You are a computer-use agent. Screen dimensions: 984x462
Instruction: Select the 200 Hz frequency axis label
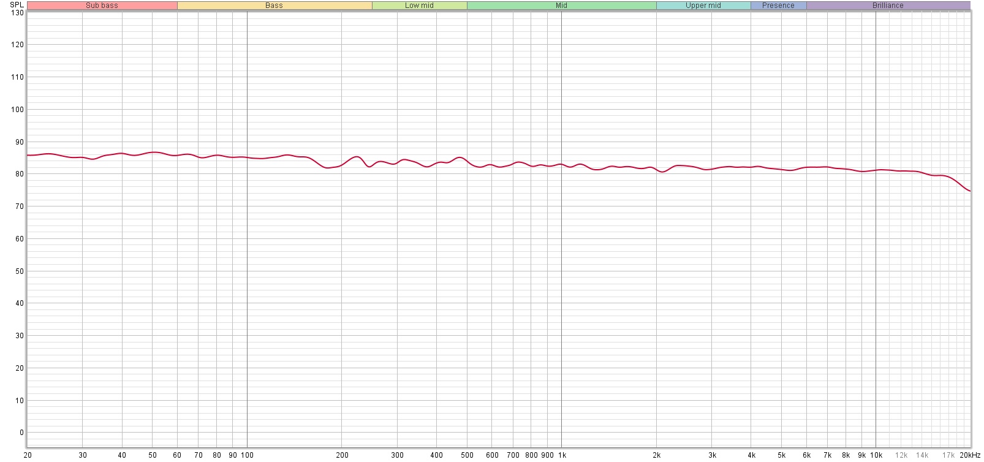pos(342,455)
